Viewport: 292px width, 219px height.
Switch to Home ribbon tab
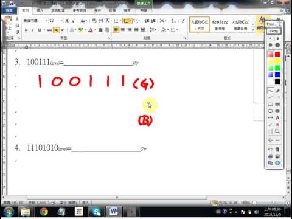tap(25, 10)
